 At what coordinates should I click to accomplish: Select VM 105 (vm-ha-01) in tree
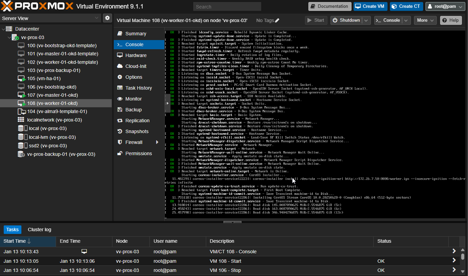pos(44,78)
